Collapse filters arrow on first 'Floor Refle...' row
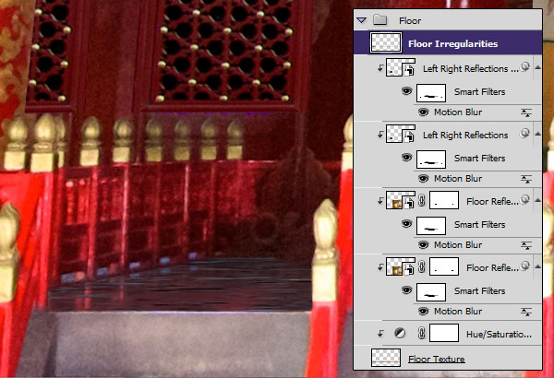Image resolution: width=554 pixels, height=378 pixels. 537,200
